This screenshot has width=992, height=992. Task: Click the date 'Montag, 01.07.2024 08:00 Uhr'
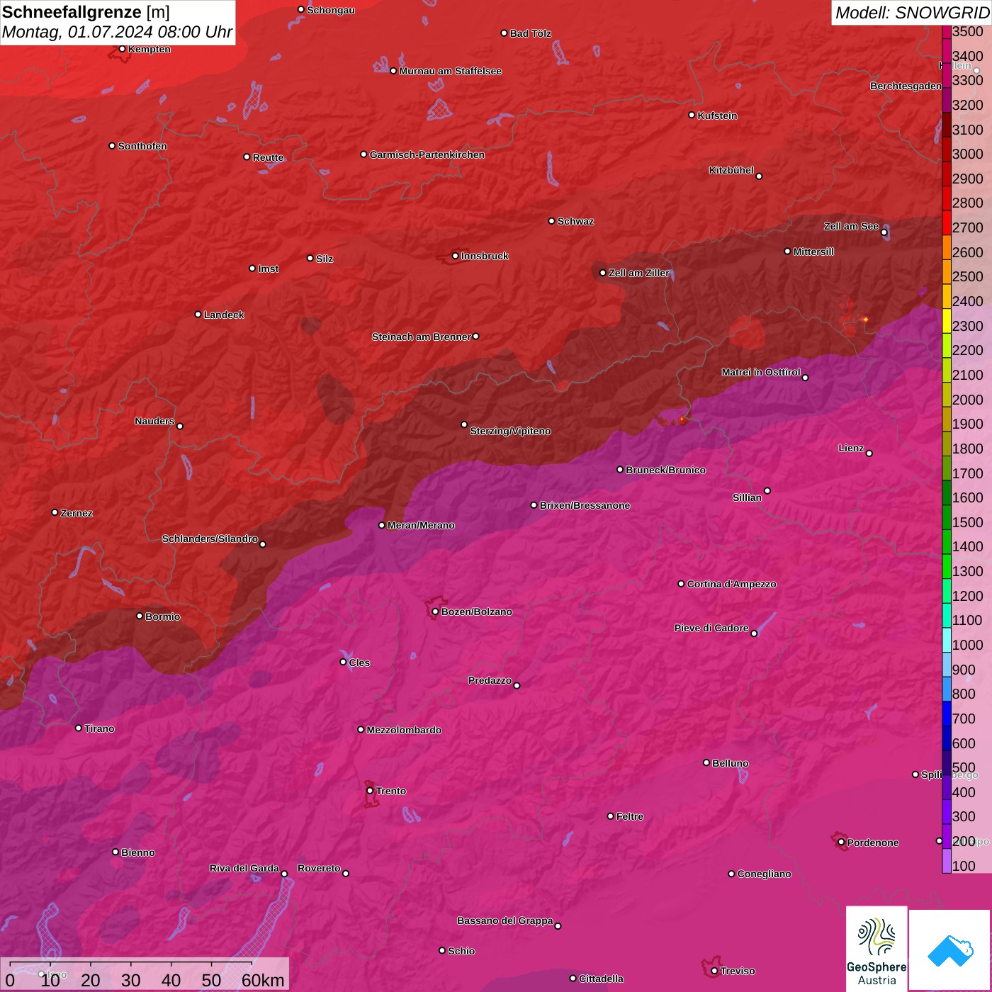click(x=117, y=32)
